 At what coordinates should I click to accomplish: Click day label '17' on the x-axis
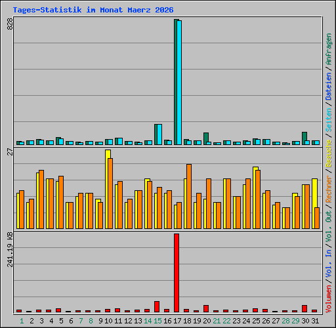pos(177,321)
